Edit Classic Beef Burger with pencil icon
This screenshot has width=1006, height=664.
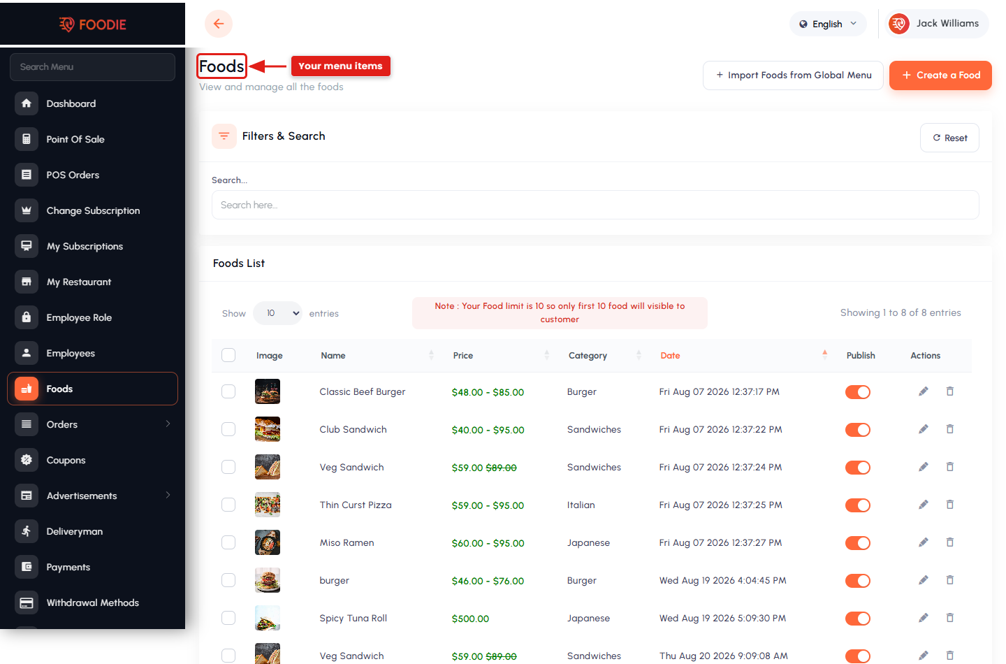(x=924, y=391)
